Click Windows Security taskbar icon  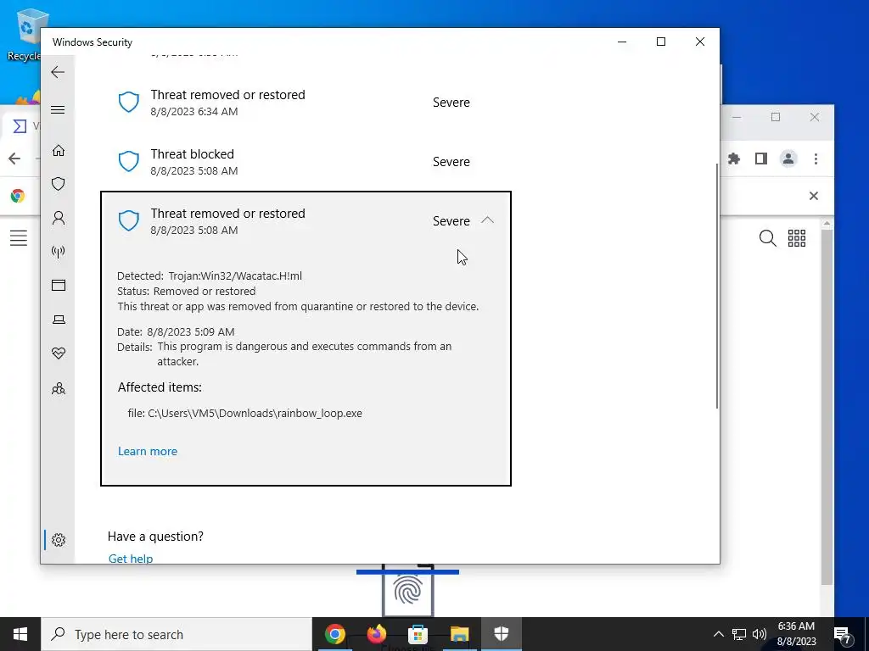(x=501, y=634)
